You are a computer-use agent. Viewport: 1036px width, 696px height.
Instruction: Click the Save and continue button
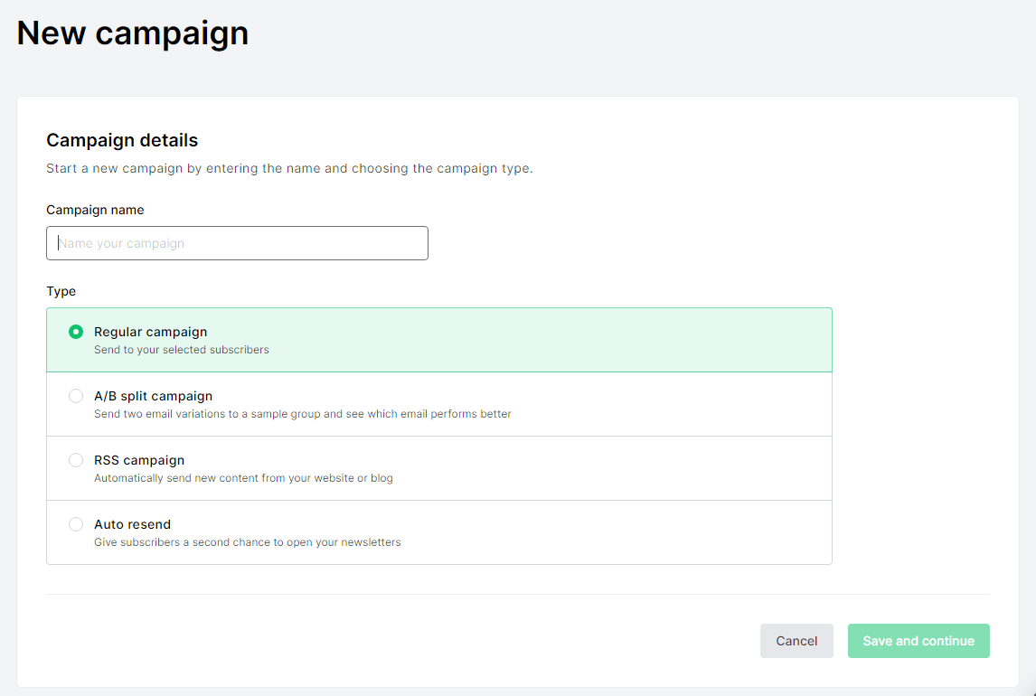tap(918, 641)
